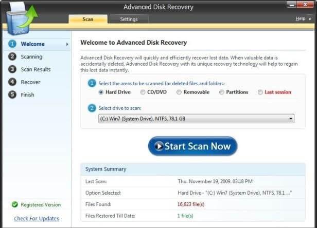This screenshot has width=317, height=228.
Task: Go to the Recover step
Action: (x=30, y=82)
